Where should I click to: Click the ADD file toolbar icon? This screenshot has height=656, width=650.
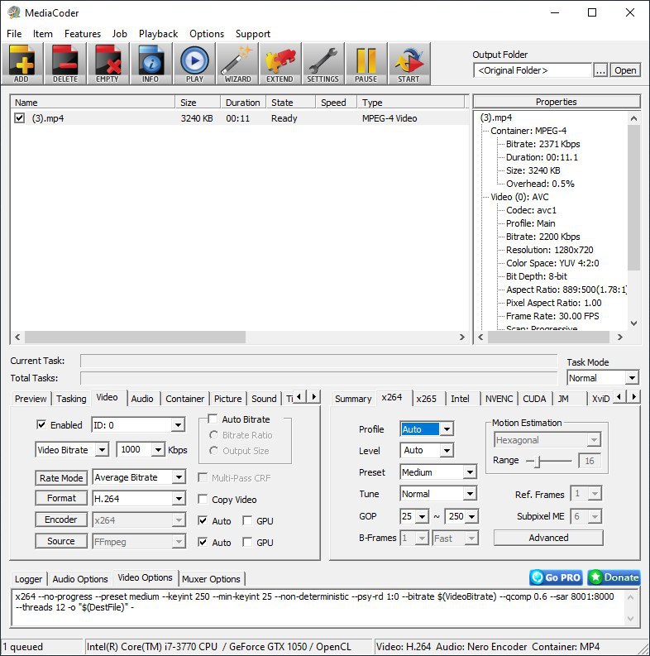pyautogui.click(x=22, y=64)
